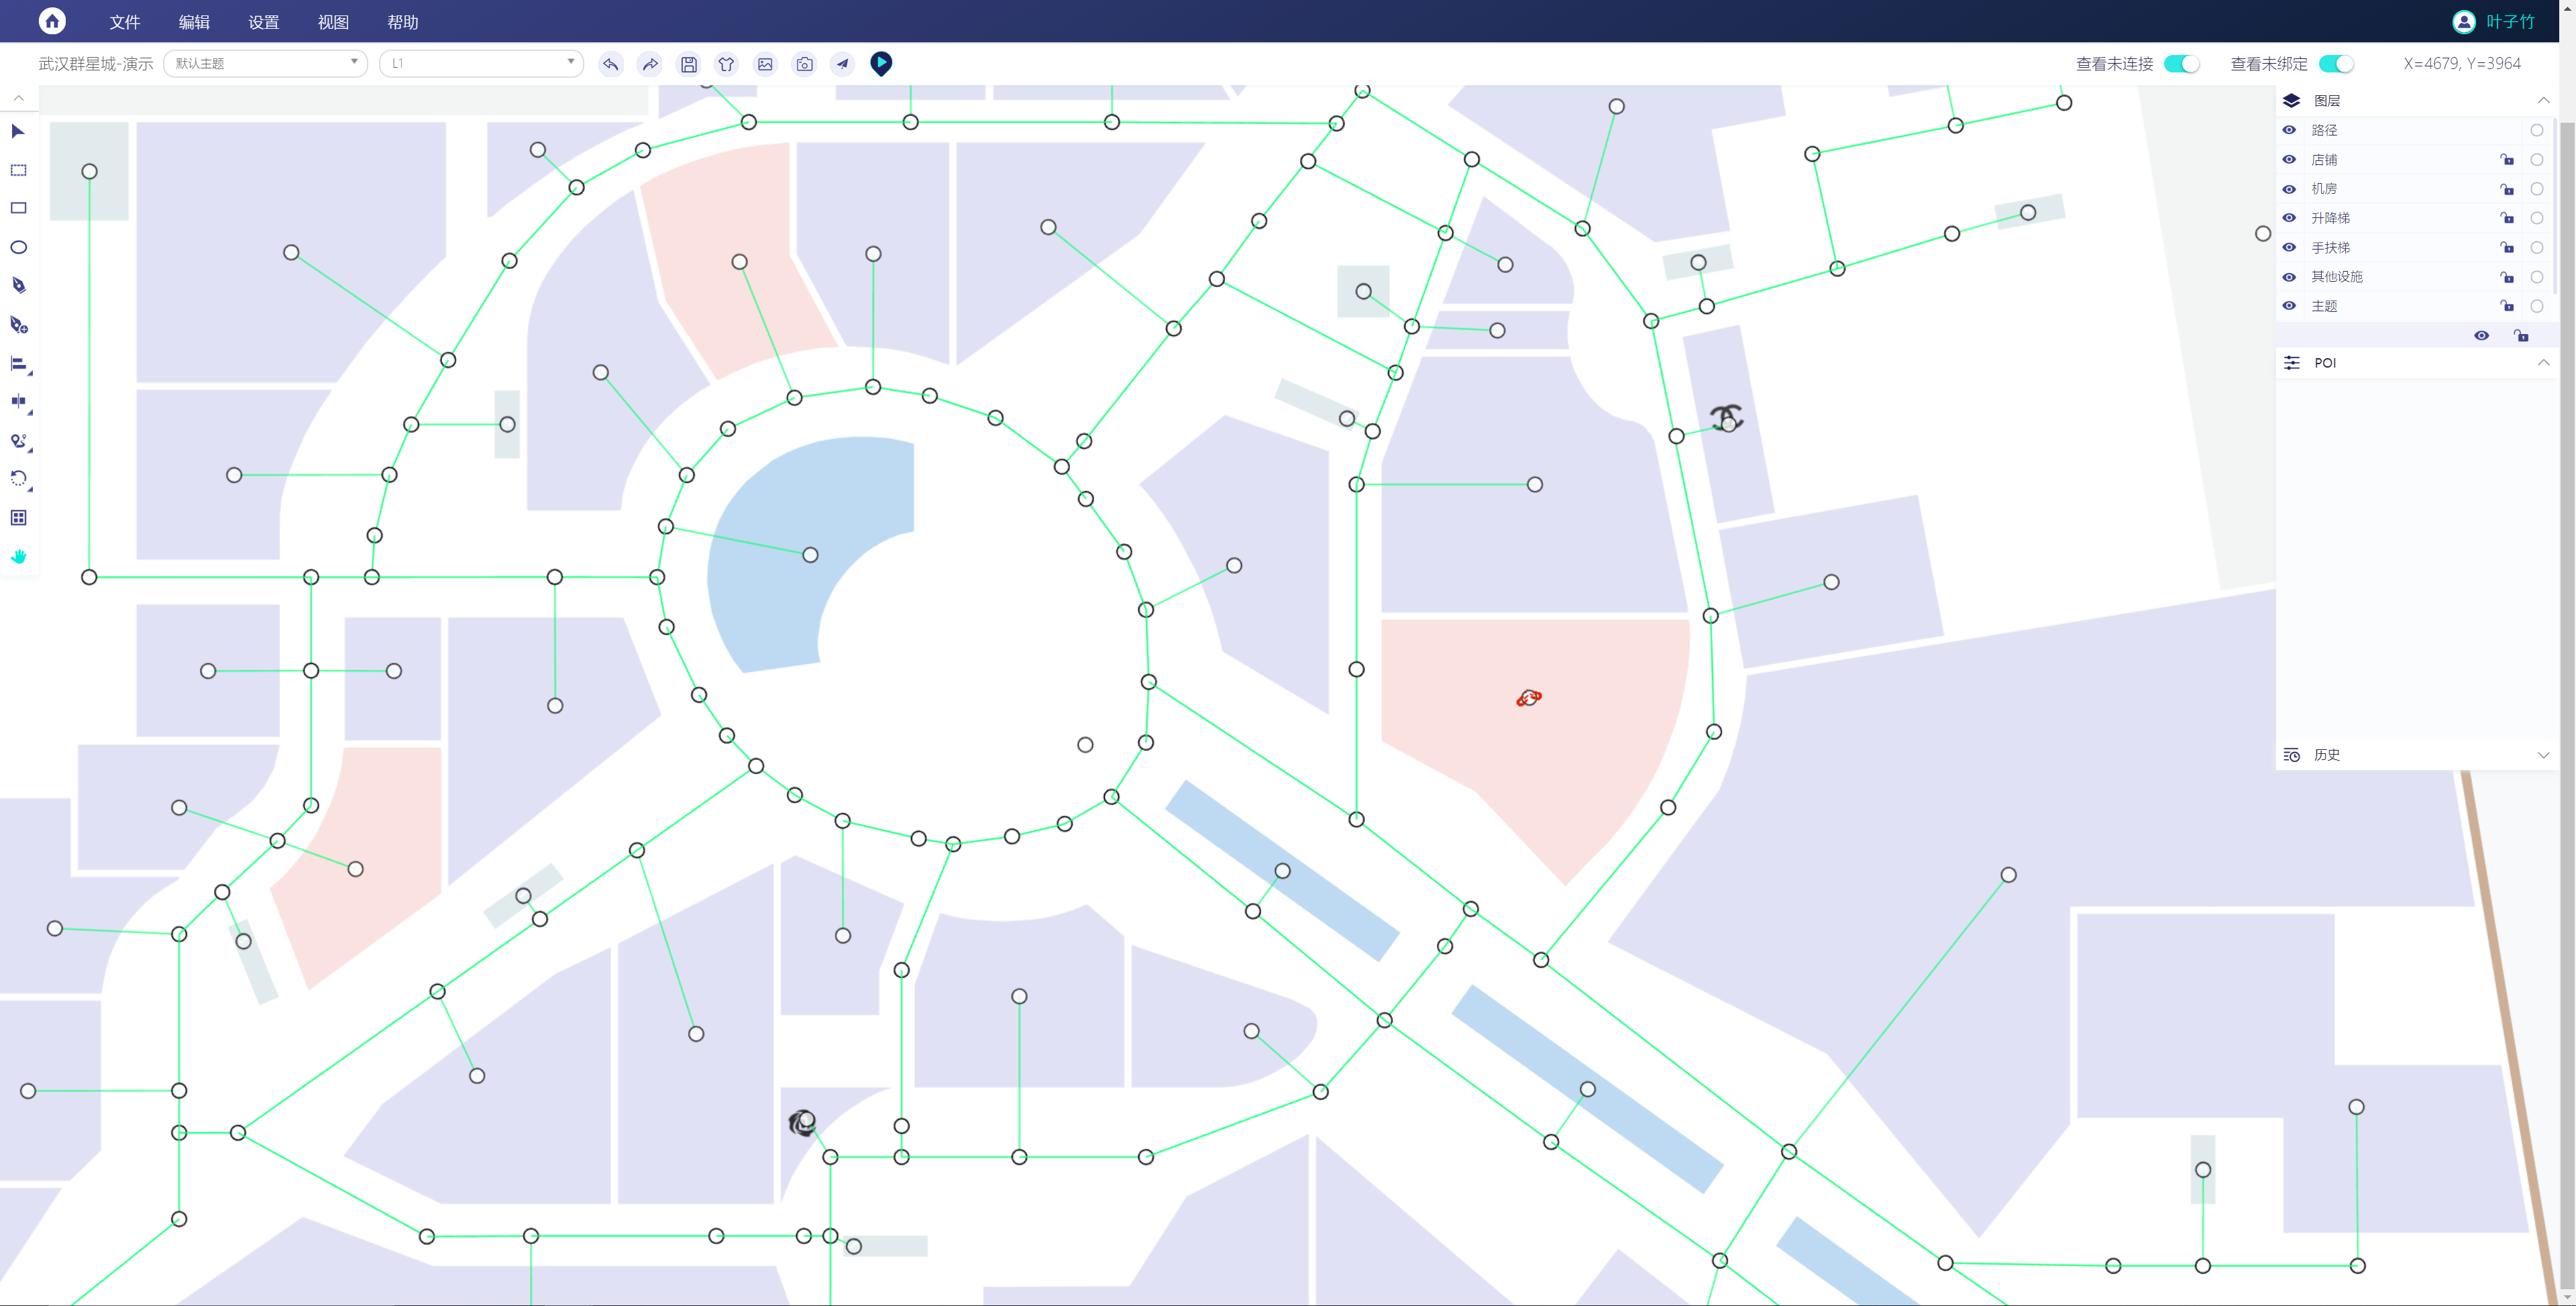Click the 图层 layers stack icon
Image resolution: width=2576 pixels, height=1306 pixels.
2292,100
